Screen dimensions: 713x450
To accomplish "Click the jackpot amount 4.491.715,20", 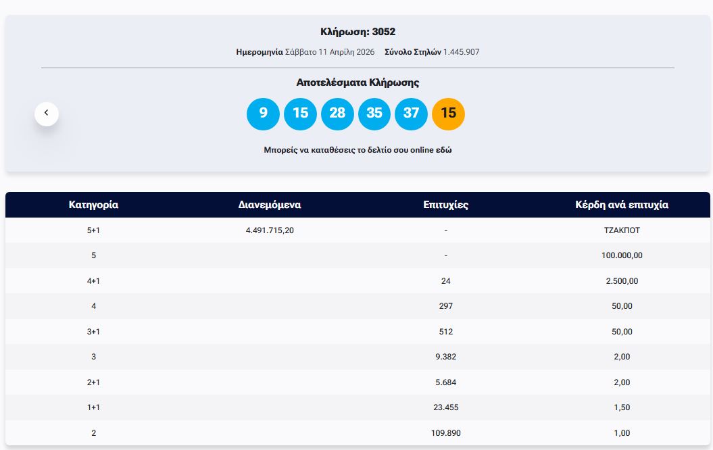I will 270,230.
